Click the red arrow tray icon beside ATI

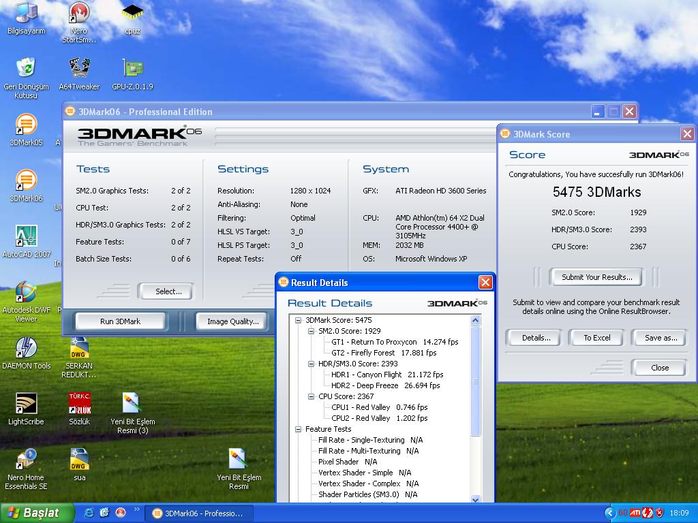tap(648, 513)
